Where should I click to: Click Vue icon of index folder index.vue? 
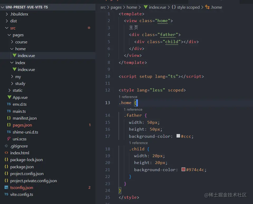point(14,69)
